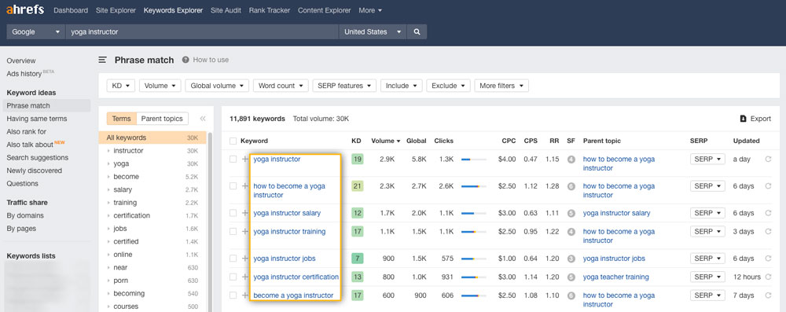Sort by the Volume column header
Image resolution: width=786 pixels, height=312 pixels.
tap(385, 141)
